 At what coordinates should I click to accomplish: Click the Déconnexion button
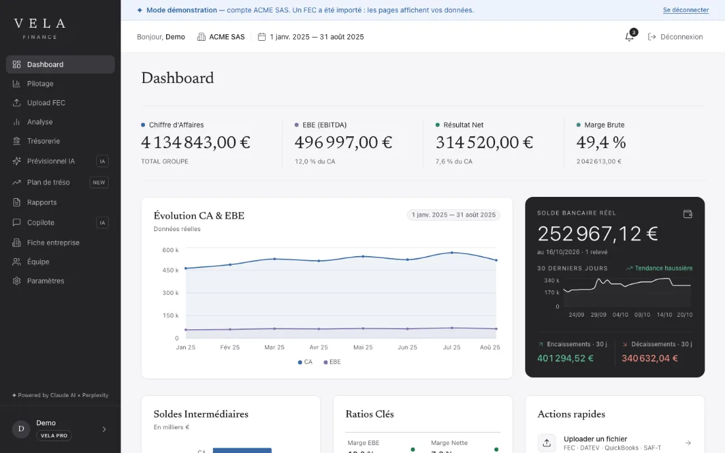pos(676,37)
